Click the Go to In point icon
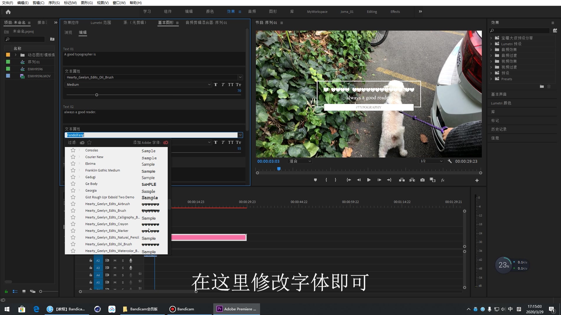 pyautogui.click(x=349, y=180)
